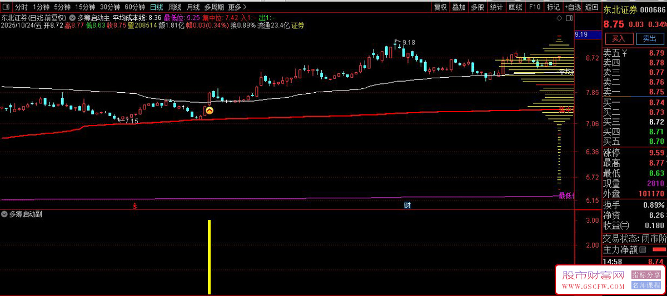Open the F10 company info
667x296 pixels.
pos(535,7)
